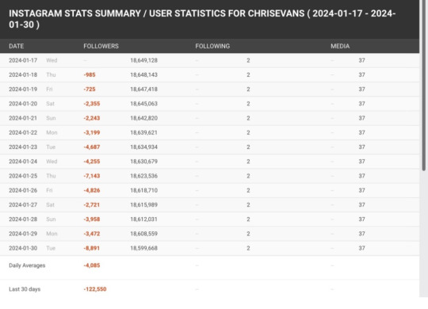
Task: Select the date 2024-01-24
Action: point(23,162)
